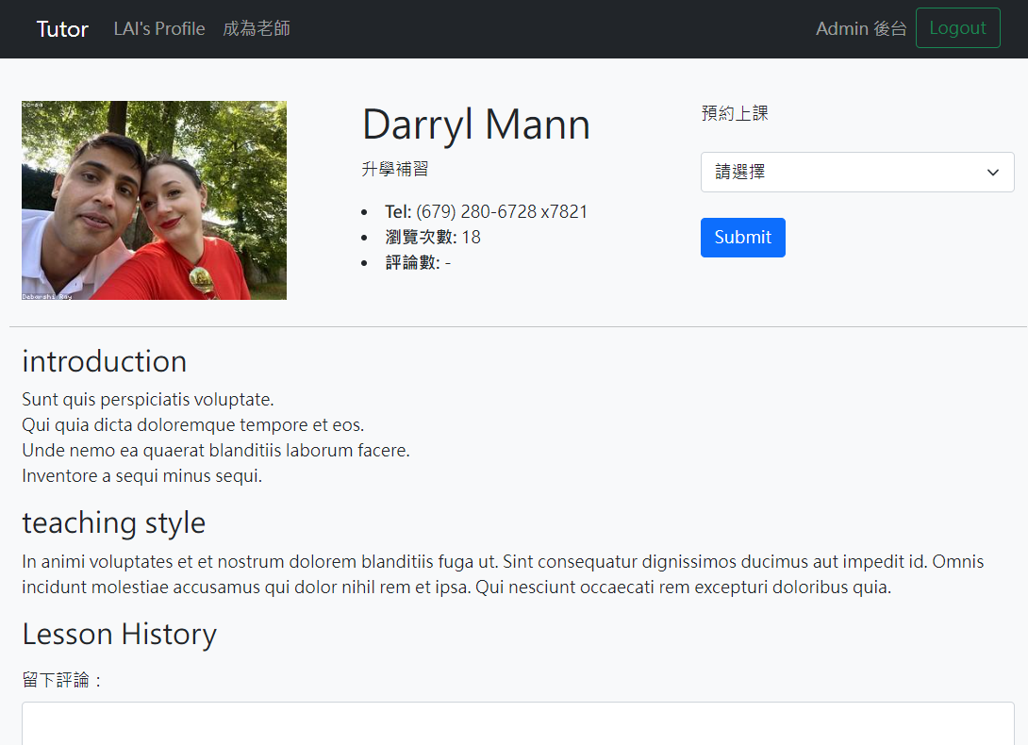View Darryl Mann's profile photo
Screen dimensions: 1028x745
(x=154, y=200)
